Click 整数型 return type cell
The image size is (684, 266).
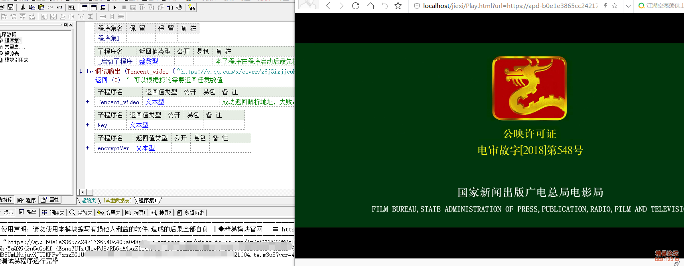click(156, 61)
